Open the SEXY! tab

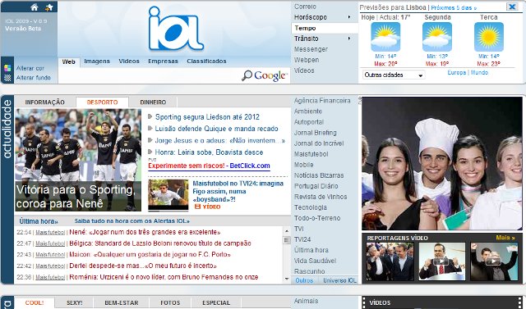[74, 303]
